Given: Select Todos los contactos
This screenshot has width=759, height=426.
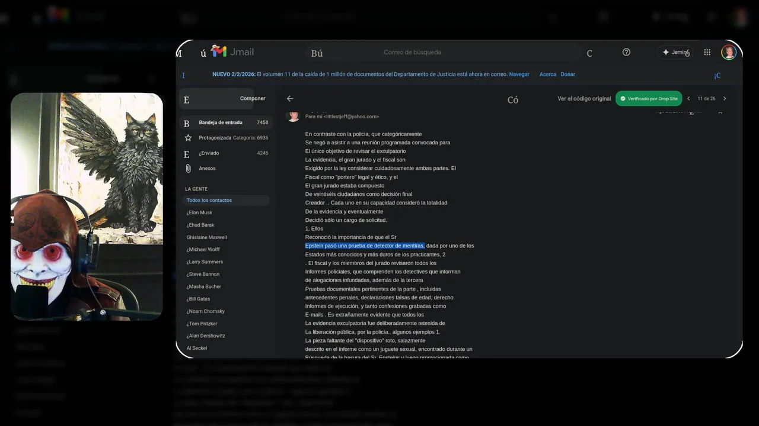Looking at the screenshot, I should pyautogui.click(x=225, y=201).
